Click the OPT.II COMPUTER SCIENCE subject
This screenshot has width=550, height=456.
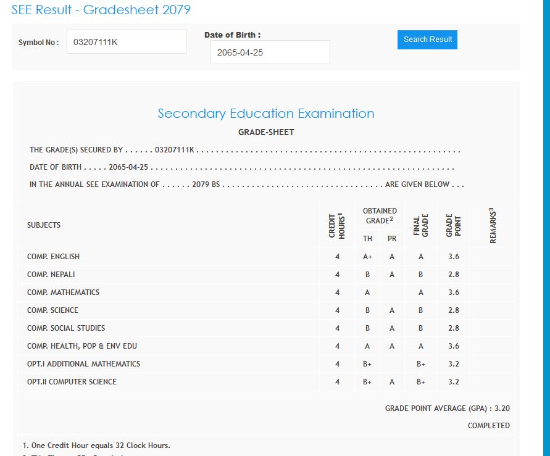[72, 382]
